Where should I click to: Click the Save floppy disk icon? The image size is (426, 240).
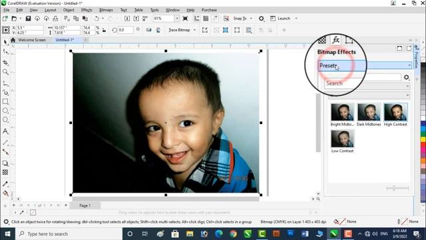coord(28,19)
